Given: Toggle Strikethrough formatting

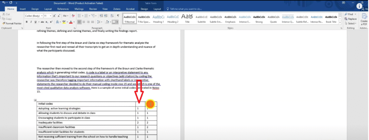Looking at the screenshot, I should pyautogui.click(x=43, y=22).
